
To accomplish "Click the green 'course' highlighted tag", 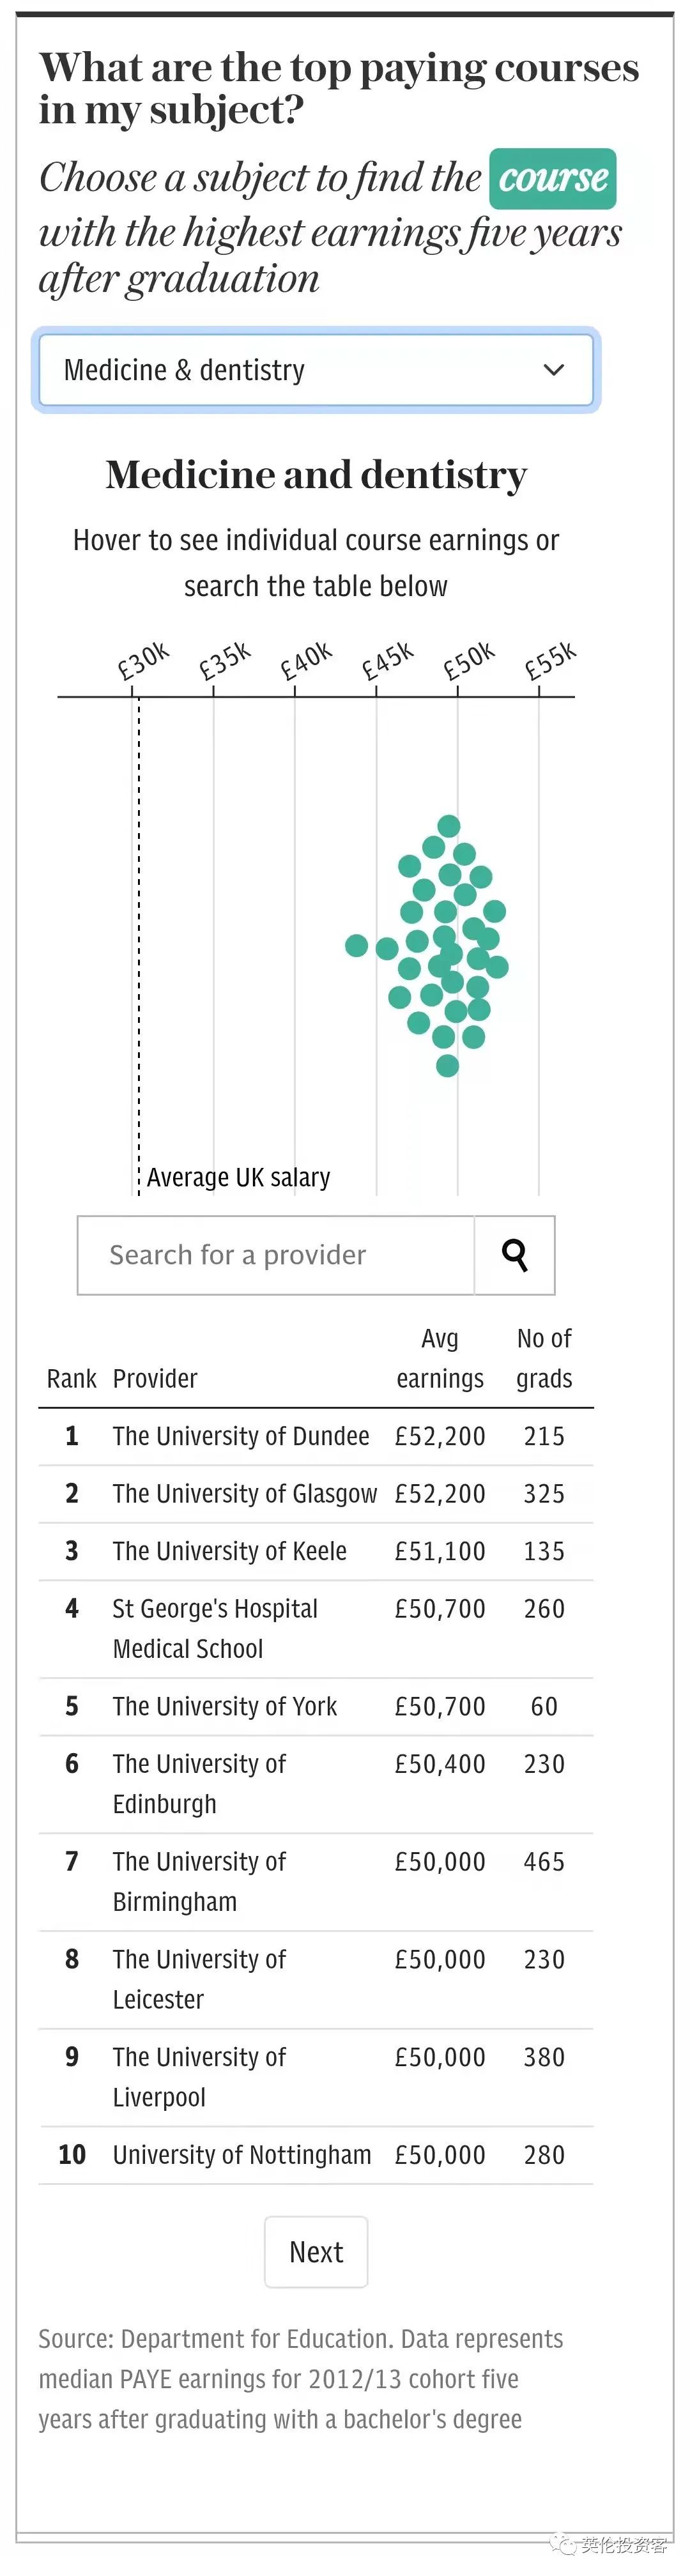I will (x=552, y=178).
